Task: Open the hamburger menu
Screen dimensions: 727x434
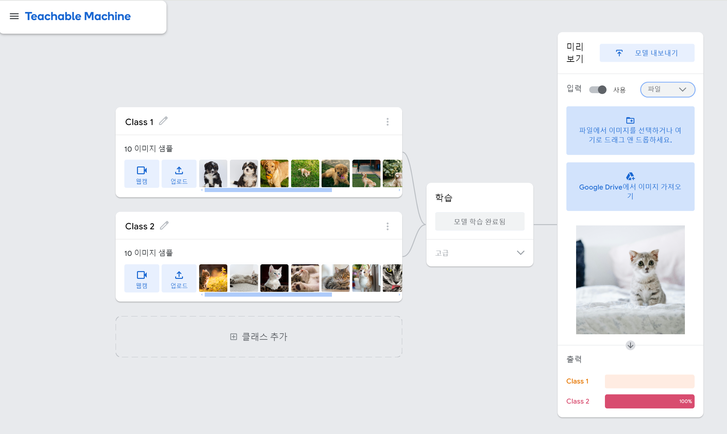Action: [x=14, y=16]
